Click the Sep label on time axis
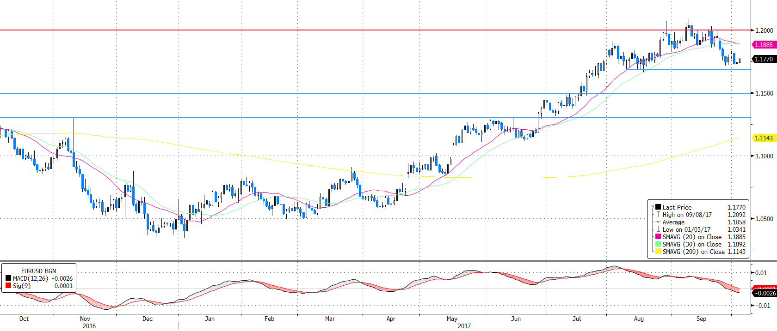Image resolution: width=777 pixels, height=331 pixels. pyautogui.click(x=701, y=319)
